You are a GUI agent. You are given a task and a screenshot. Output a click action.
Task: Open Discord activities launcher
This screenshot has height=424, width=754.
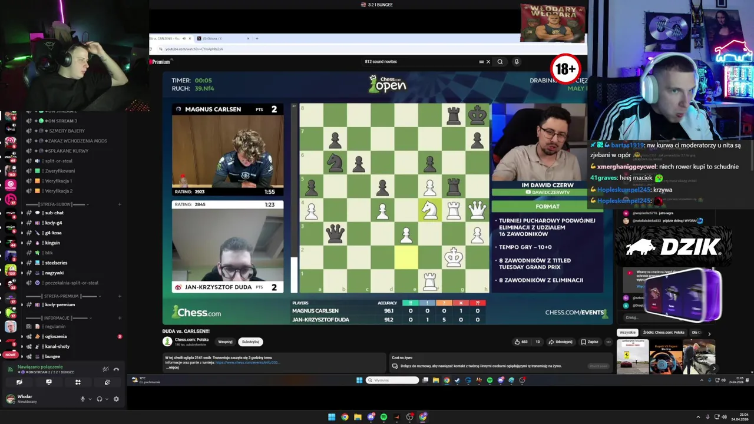78,382
